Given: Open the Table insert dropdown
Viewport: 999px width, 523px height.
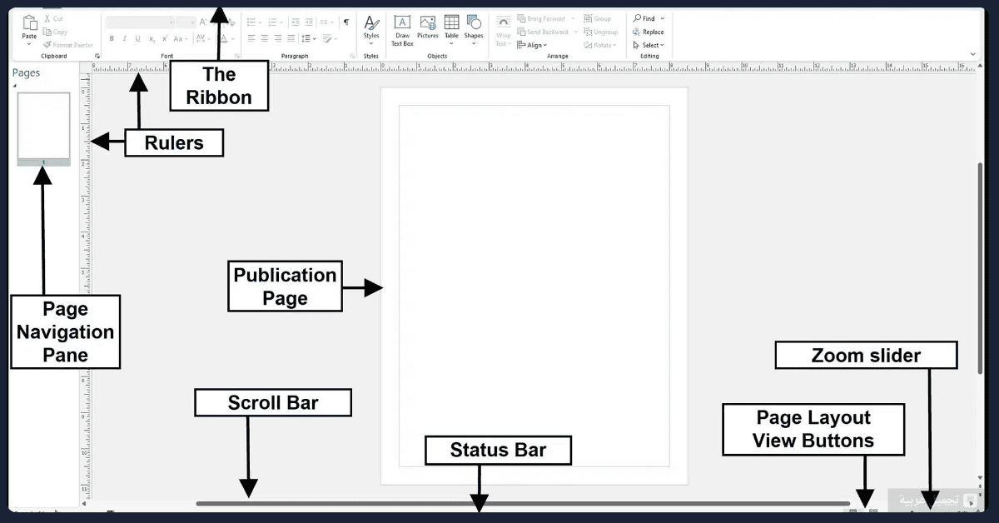Looking at the screenshot, I should [451, 29].
